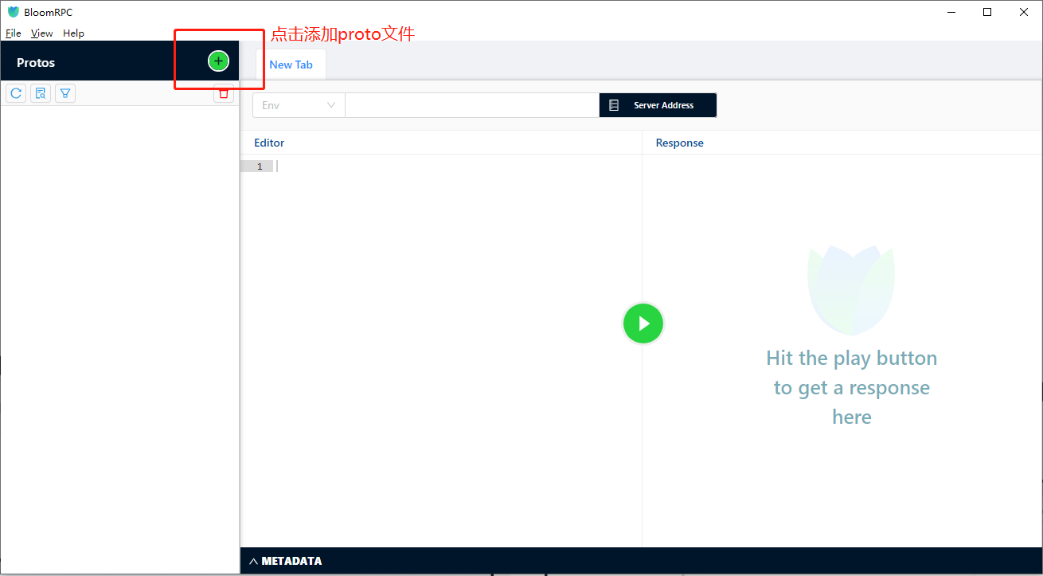Click the red trash icon to clear protos
1043x576 pixels.
tap(224, 92)
